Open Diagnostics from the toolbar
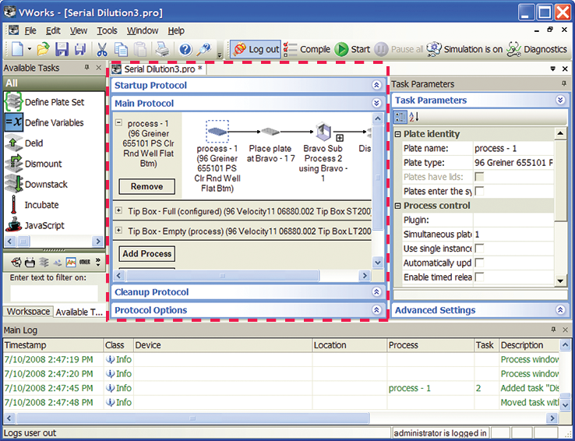Viewport: 575px width, 441px height. (x=537, y=49)
